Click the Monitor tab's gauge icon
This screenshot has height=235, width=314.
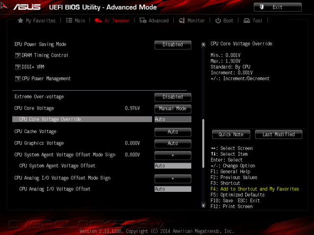click(x=182, y=21)
